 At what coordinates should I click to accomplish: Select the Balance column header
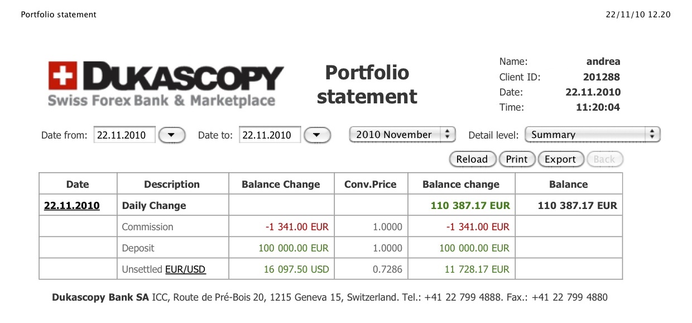[568, 184]
